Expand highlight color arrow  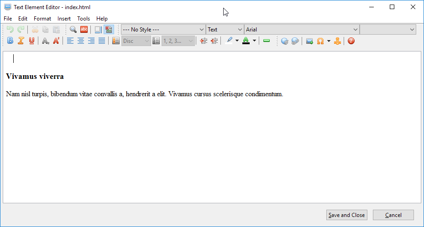coord(237,41)
